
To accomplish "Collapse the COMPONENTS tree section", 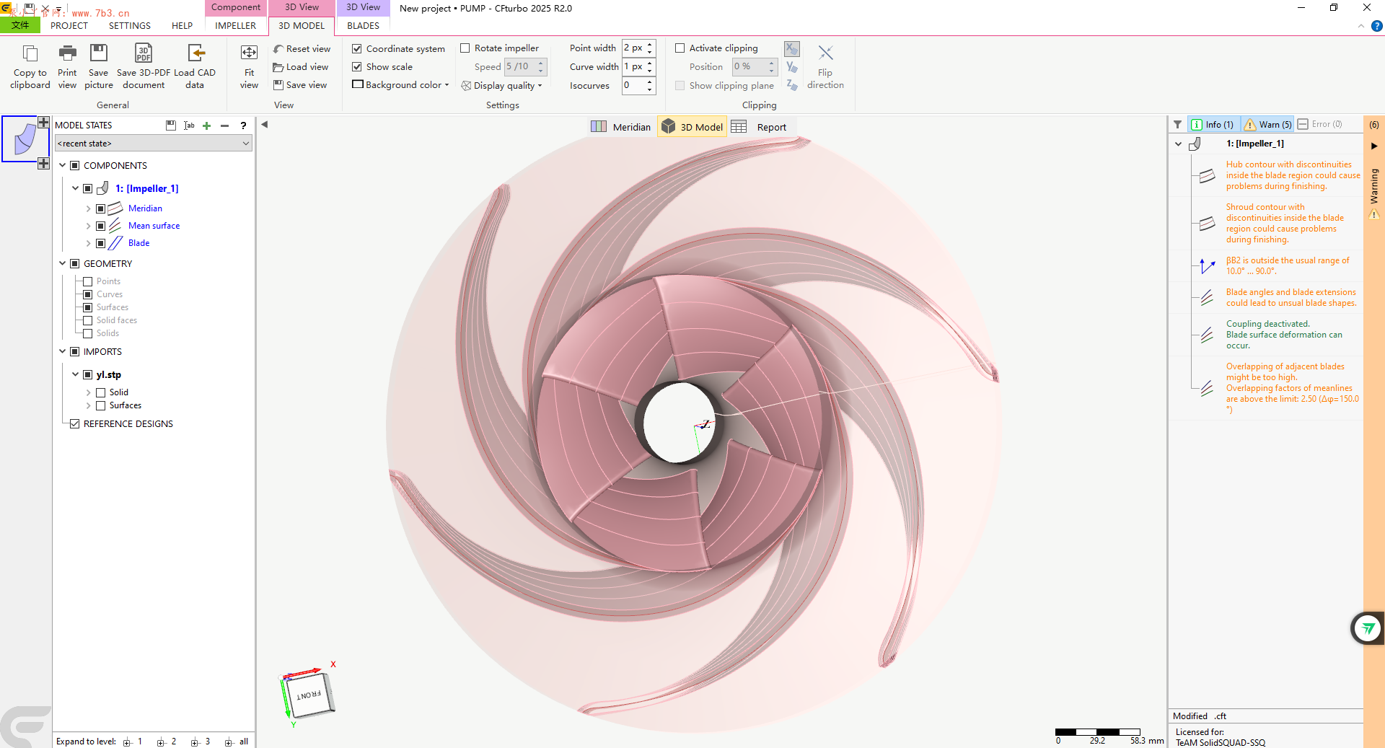I will pyautogui.click(x=63, y=165).
